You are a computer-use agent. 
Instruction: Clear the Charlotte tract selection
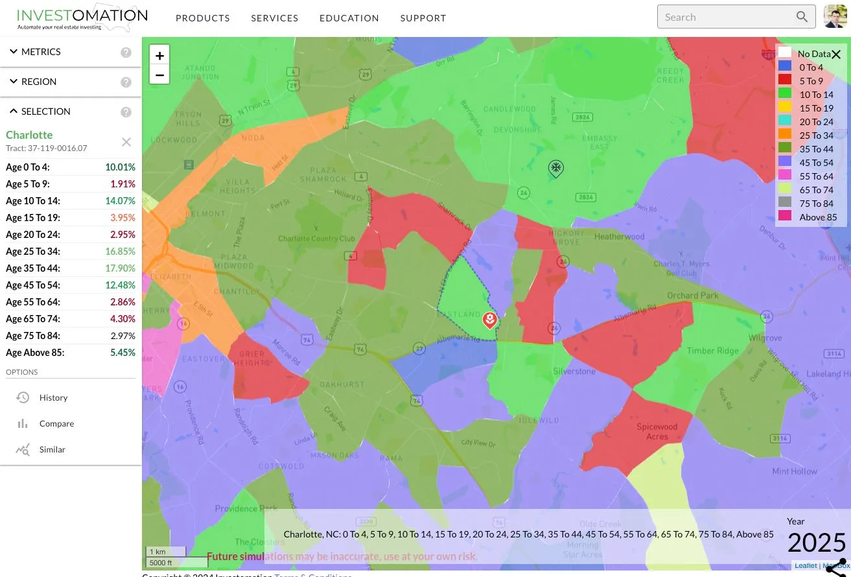(x=126, y=142)
